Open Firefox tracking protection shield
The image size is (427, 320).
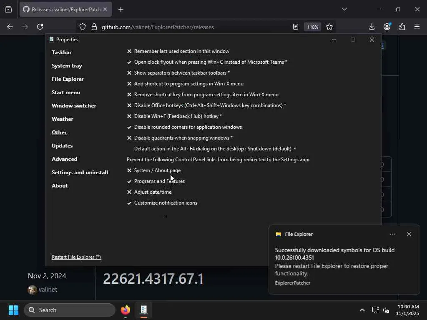point(83,27)
